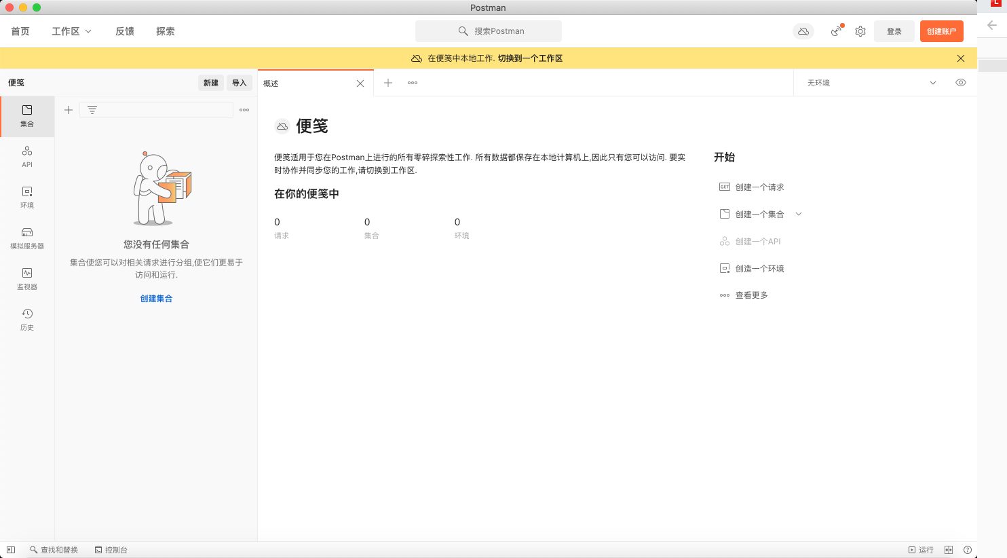The width and height of the screenshot is (1007, 558).
Task: Select the API sidebar icon
Action: (27, 156)
